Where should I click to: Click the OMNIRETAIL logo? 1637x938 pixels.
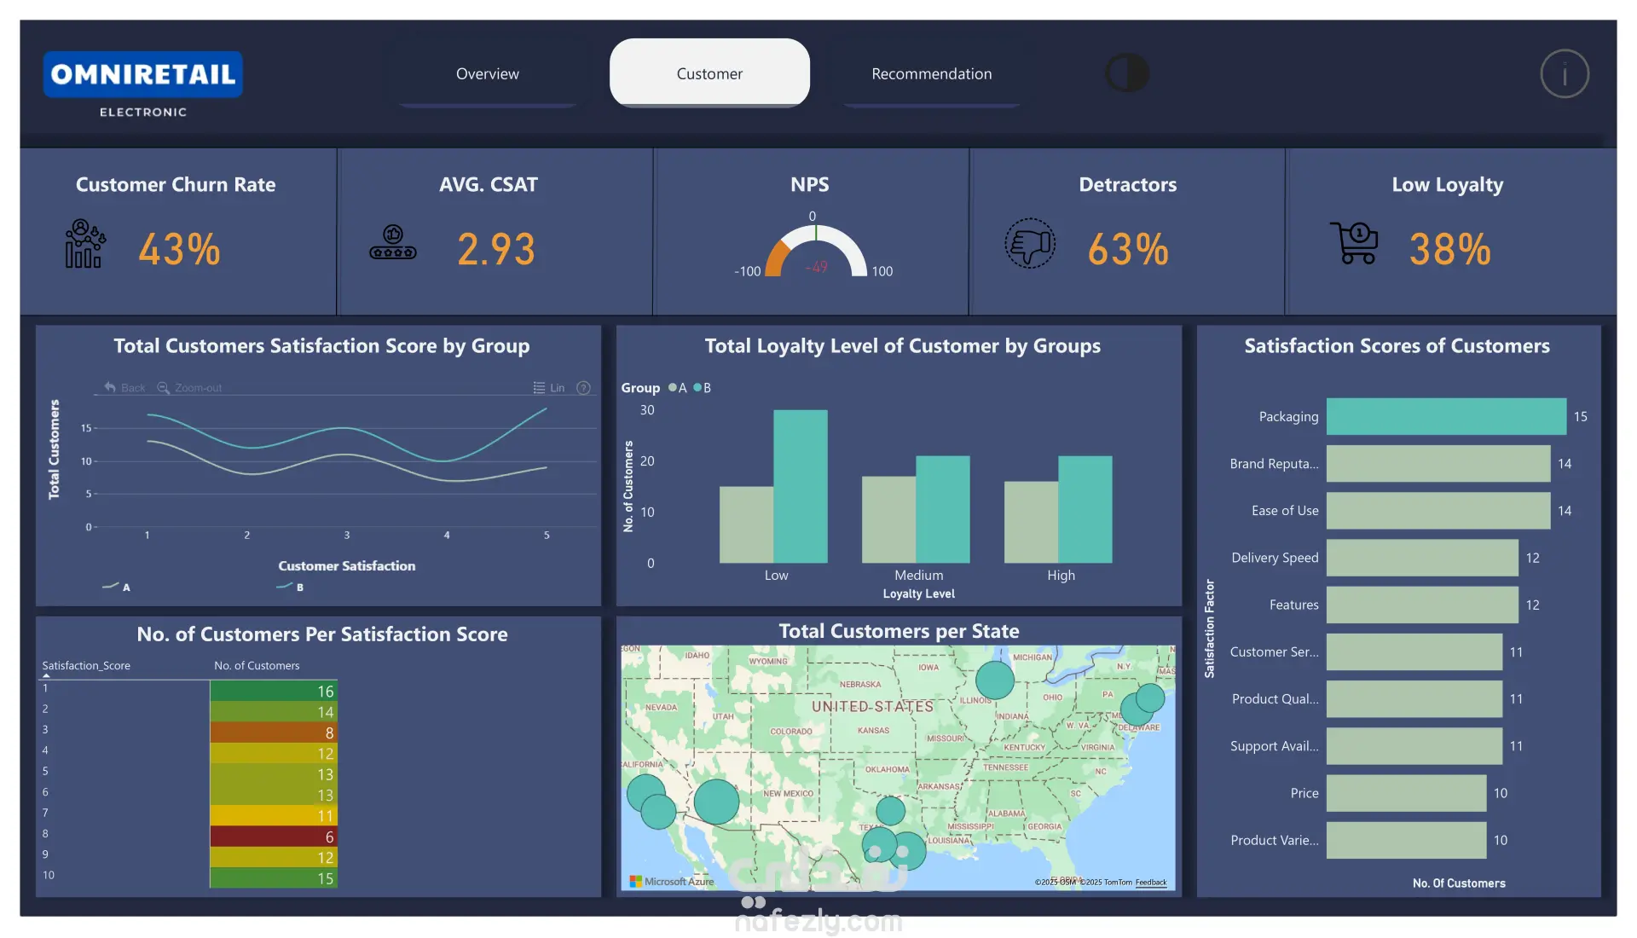click(142, 75)
